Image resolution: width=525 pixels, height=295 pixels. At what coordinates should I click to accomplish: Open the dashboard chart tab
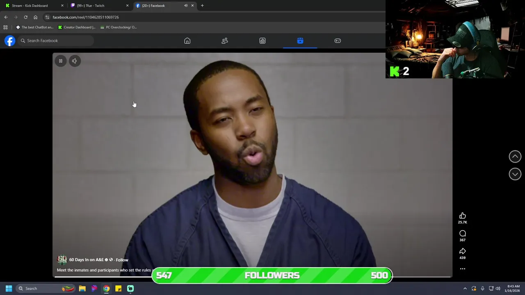click(262, 41)
